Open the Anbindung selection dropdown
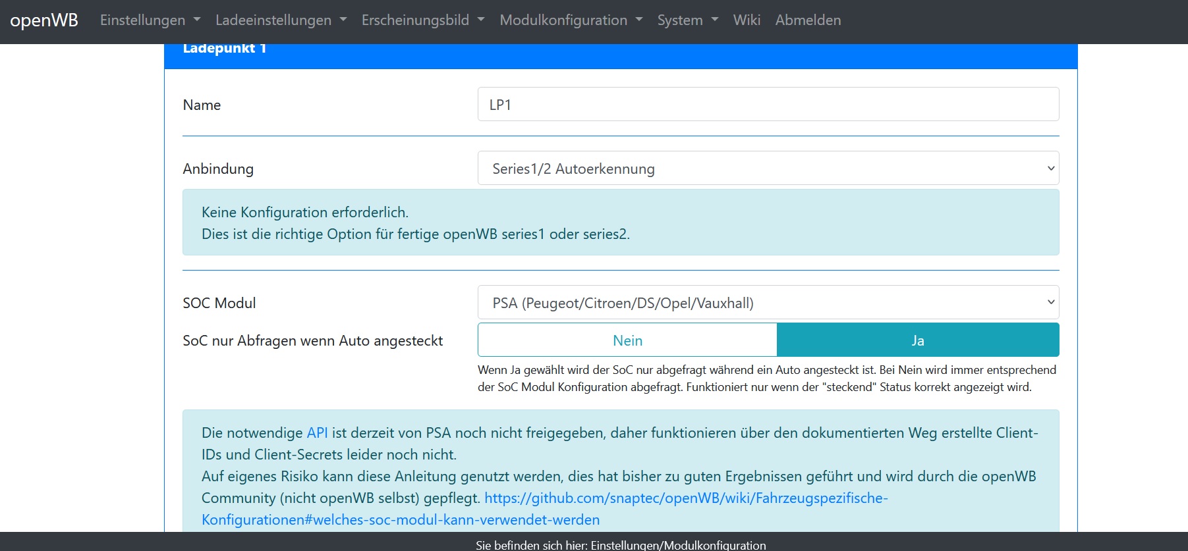The image size is (1188, 551). [768, 169]
